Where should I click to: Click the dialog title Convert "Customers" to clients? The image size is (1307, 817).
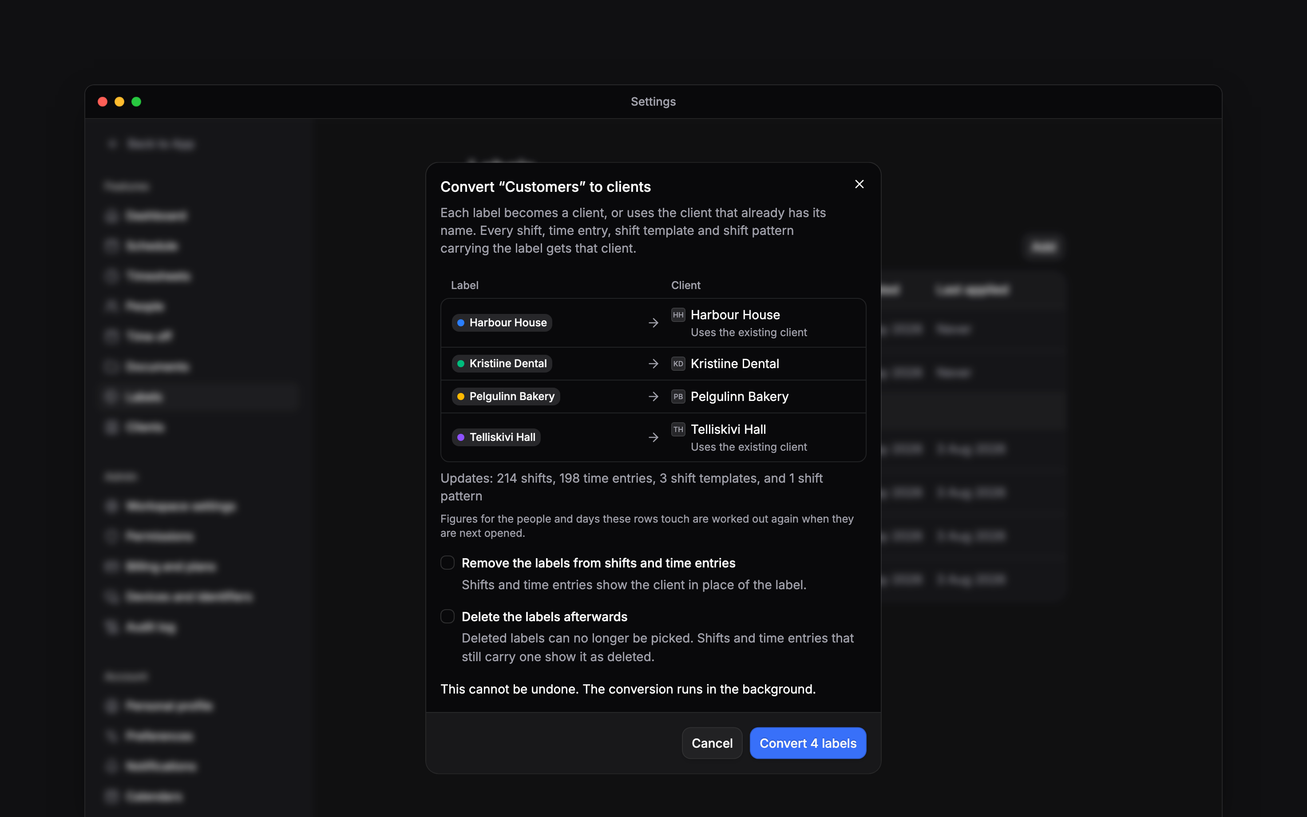click(x=546, y=187)
